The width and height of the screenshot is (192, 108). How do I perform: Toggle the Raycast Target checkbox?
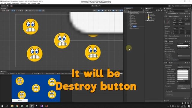[178, 50]
